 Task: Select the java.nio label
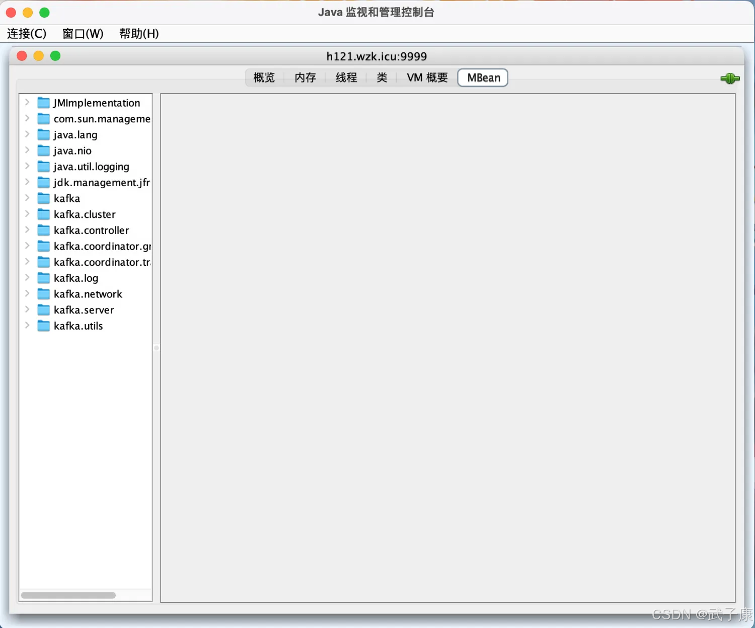pyautogui.click(x=72, y=150)
